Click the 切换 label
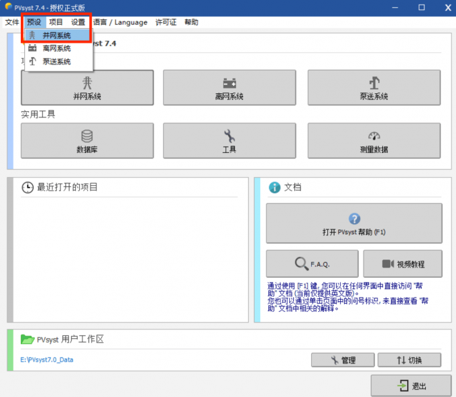 point(415,360)
